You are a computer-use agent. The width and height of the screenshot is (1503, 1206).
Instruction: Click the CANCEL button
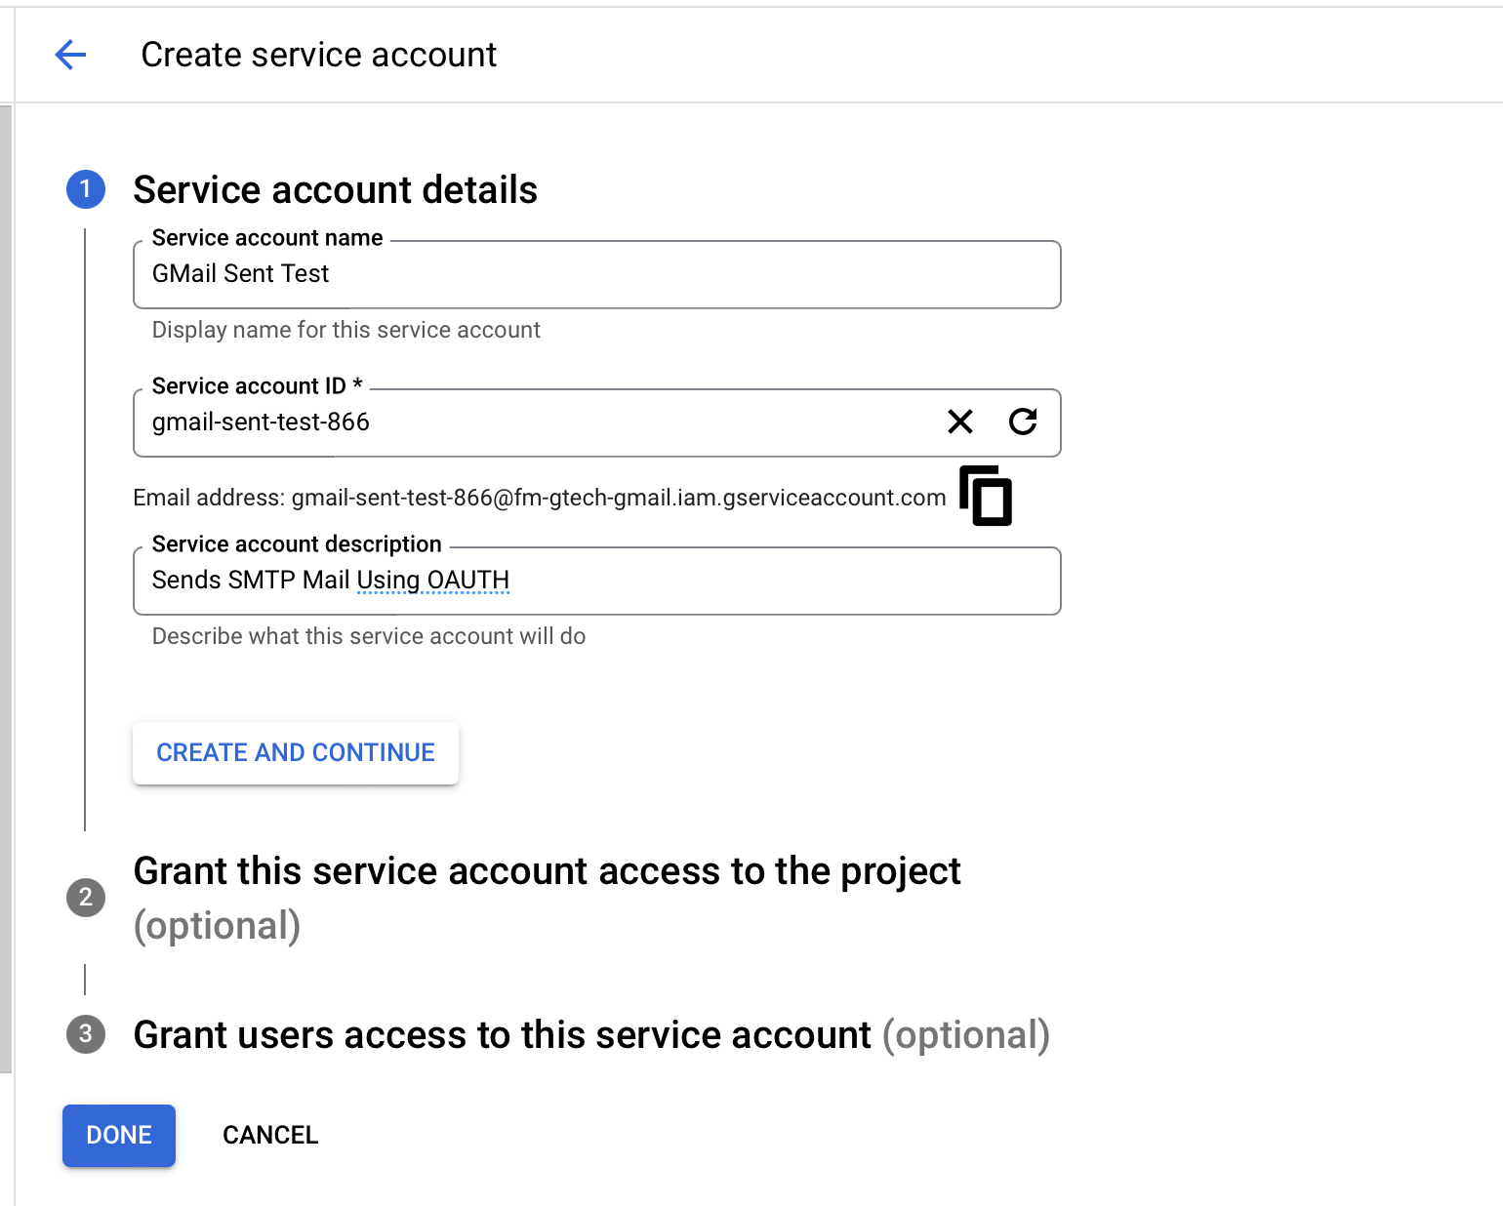coord(270,1135)
